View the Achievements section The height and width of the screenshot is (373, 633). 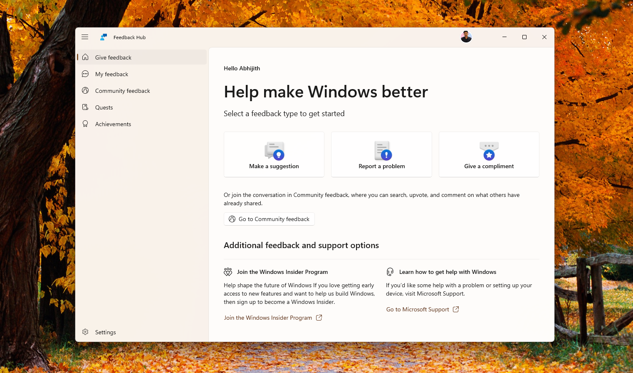point(142,124)
